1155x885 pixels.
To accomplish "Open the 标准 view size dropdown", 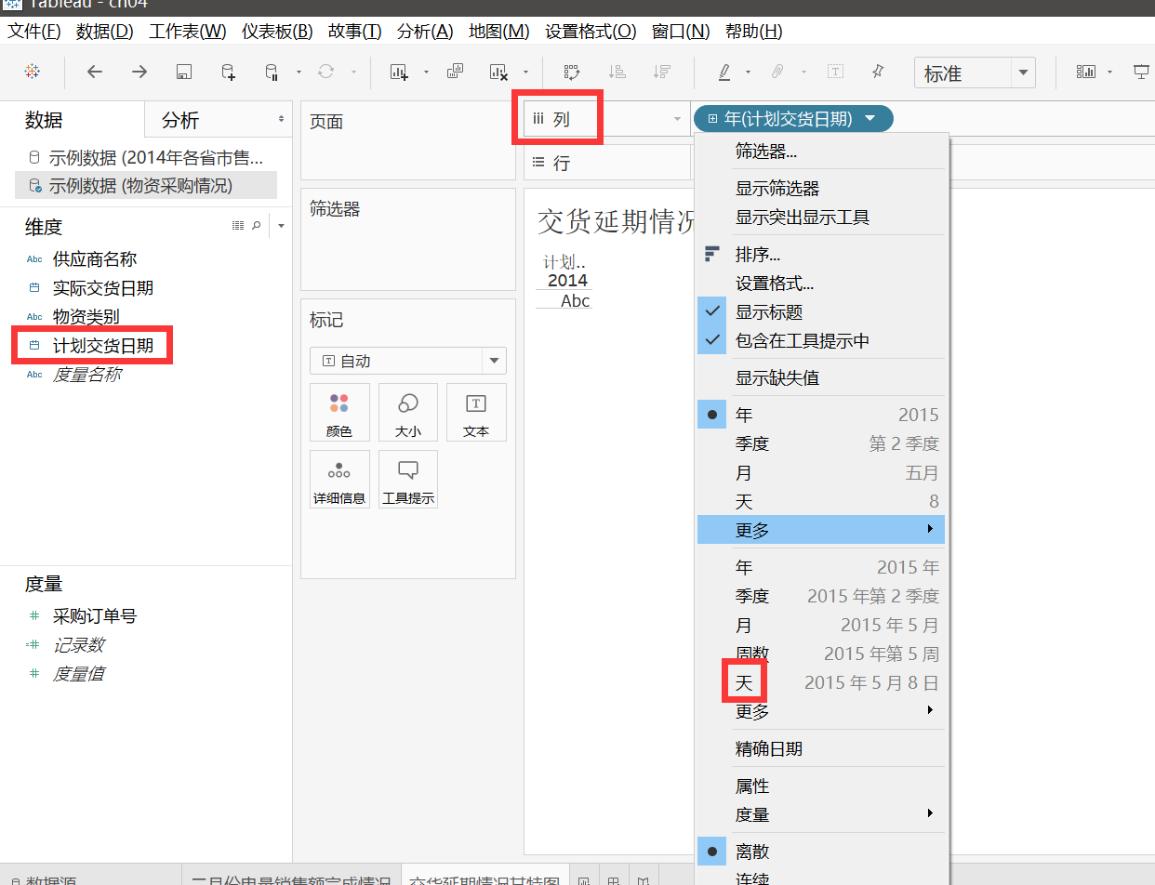I will (x=975, y=71).
